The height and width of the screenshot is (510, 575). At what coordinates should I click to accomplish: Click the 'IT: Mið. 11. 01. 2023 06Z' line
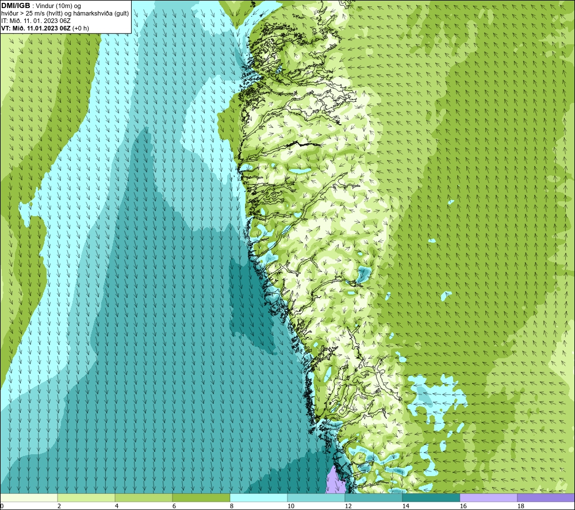tap(36, 21)
